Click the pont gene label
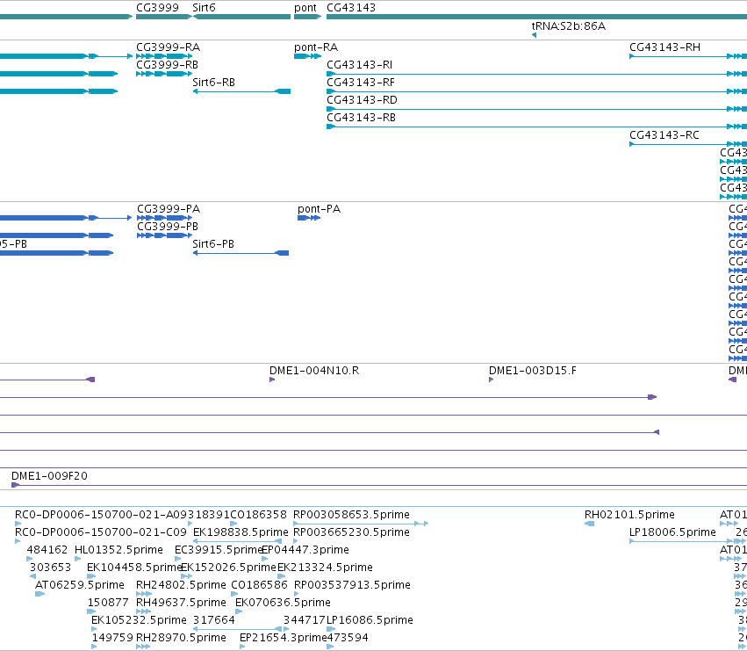 click(x=305, y=8)
